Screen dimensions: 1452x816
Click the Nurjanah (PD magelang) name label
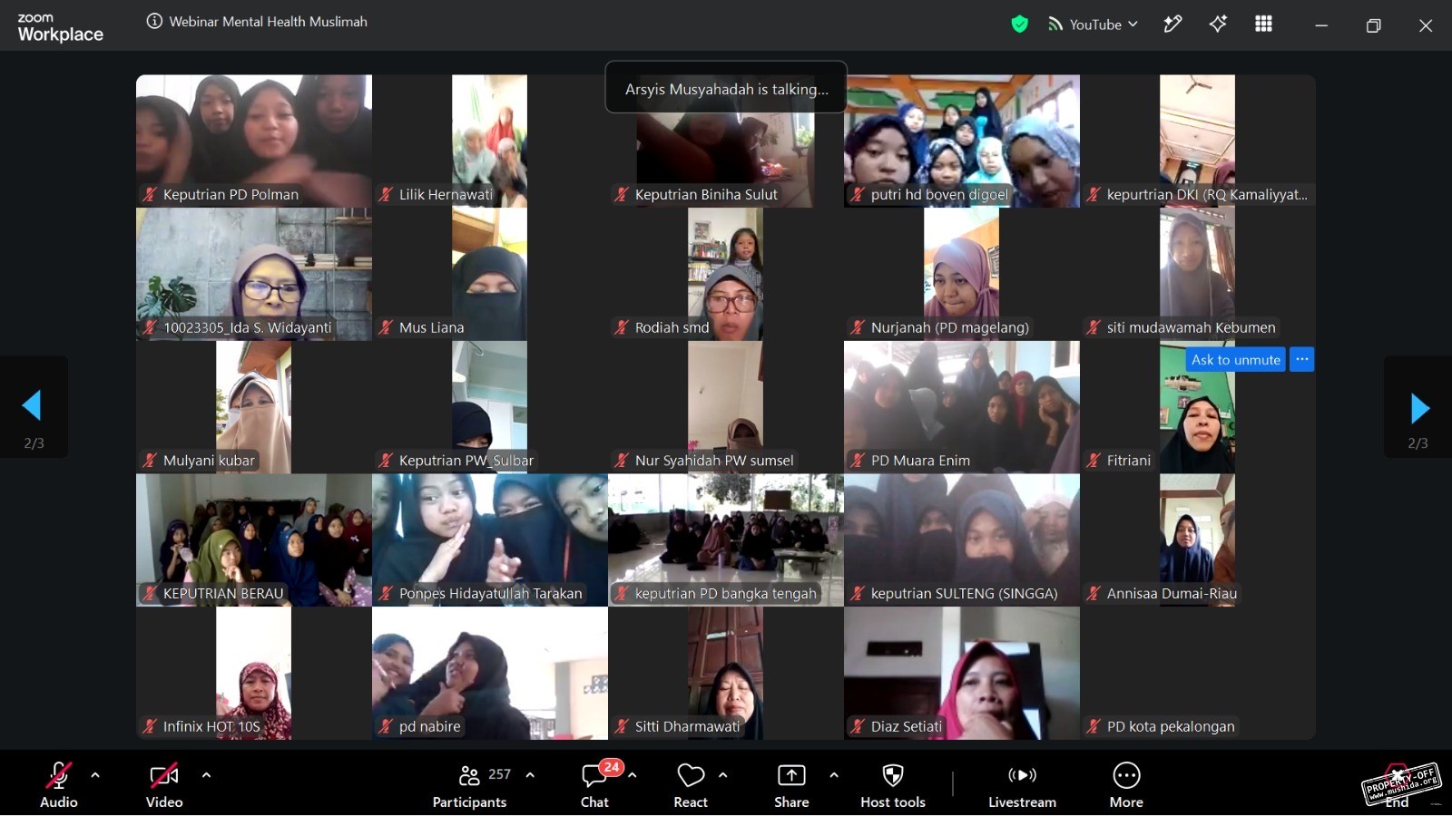(x=950, y=327)
